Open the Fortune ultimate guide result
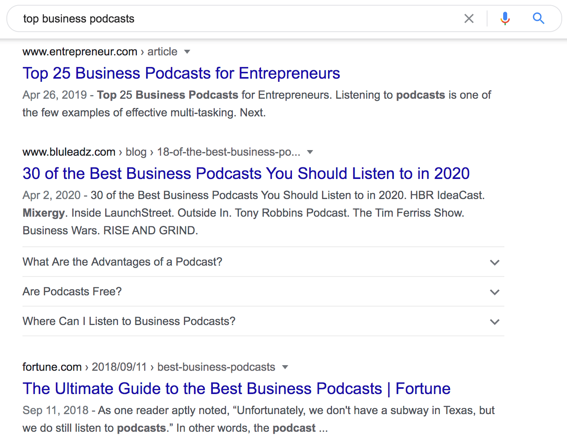 [x=237, y=388]
